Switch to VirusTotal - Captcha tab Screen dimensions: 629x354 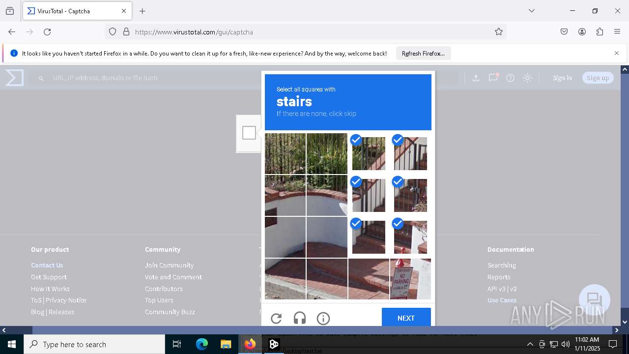(77, 11)
